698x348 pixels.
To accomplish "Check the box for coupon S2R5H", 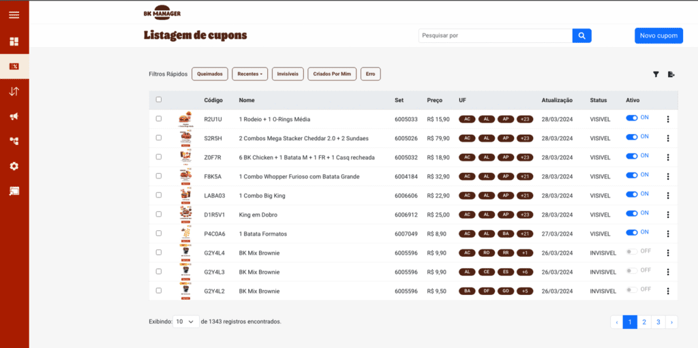I will 158,138.
